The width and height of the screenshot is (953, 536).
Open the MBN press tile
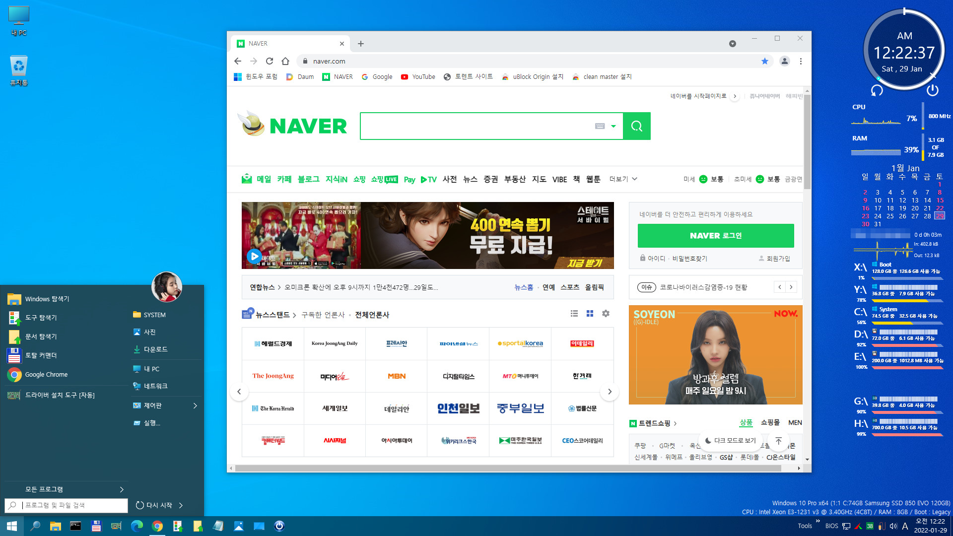coord(397,376)
